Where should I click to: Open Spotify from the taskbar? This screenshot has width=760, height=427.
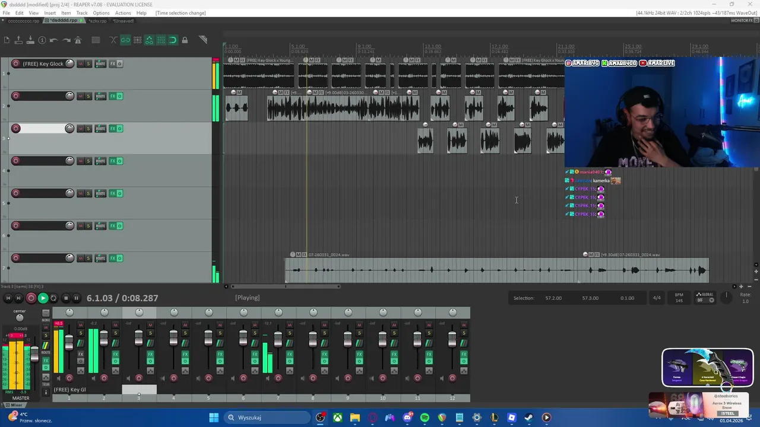click(x=425, y=418)
